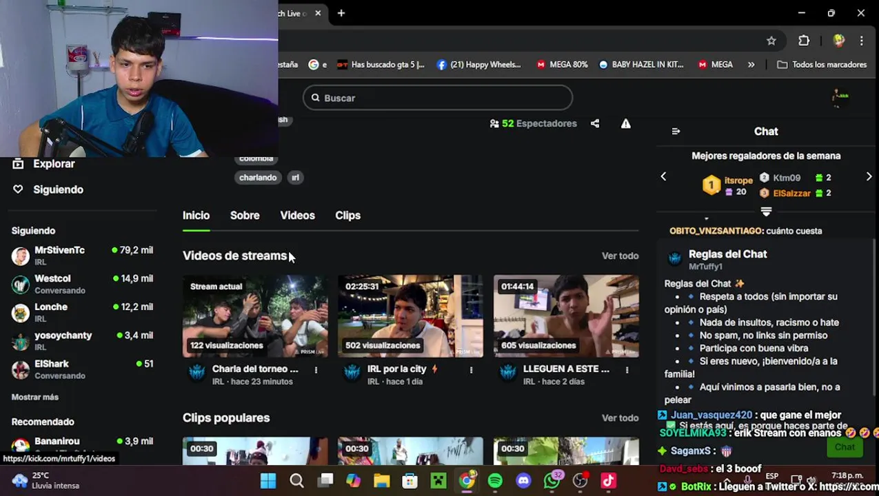Open a new browser tab

(341, 13)
